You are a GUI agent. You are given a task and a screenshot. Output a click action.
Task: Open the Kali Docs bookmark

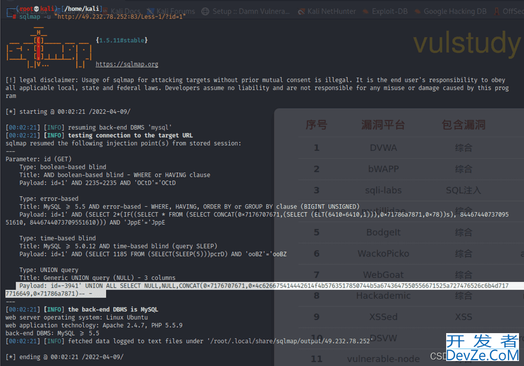[121, 11]
